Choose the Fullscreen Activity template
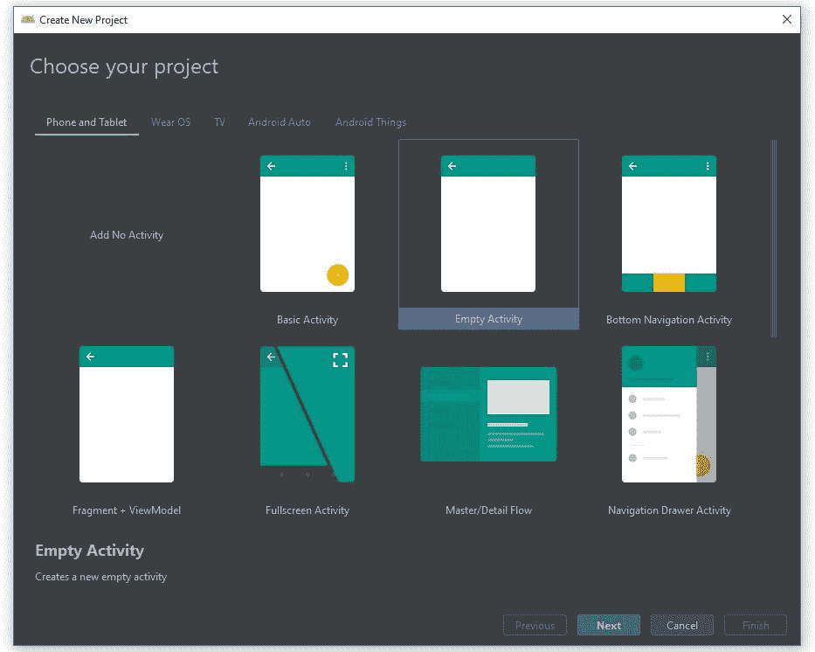The width and height of the screenshot is (815, 652). (x=307, y=414)
